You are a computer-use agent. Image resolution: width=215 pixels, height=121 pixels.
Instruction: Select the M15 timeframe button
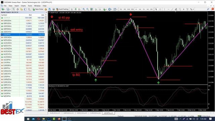(128, 9)
